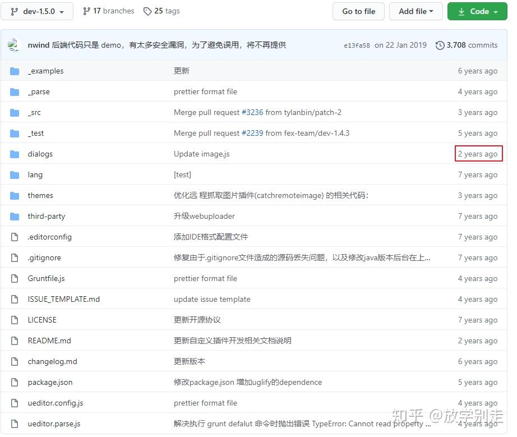Open the Add file dropdown
The width and height of the screenshot is (517, 437).
click(x=416, y=11)
